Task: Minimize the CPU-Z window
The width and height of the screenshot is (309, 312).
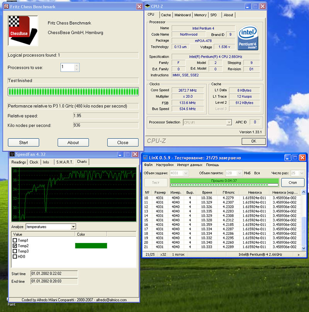Action: 248,7
